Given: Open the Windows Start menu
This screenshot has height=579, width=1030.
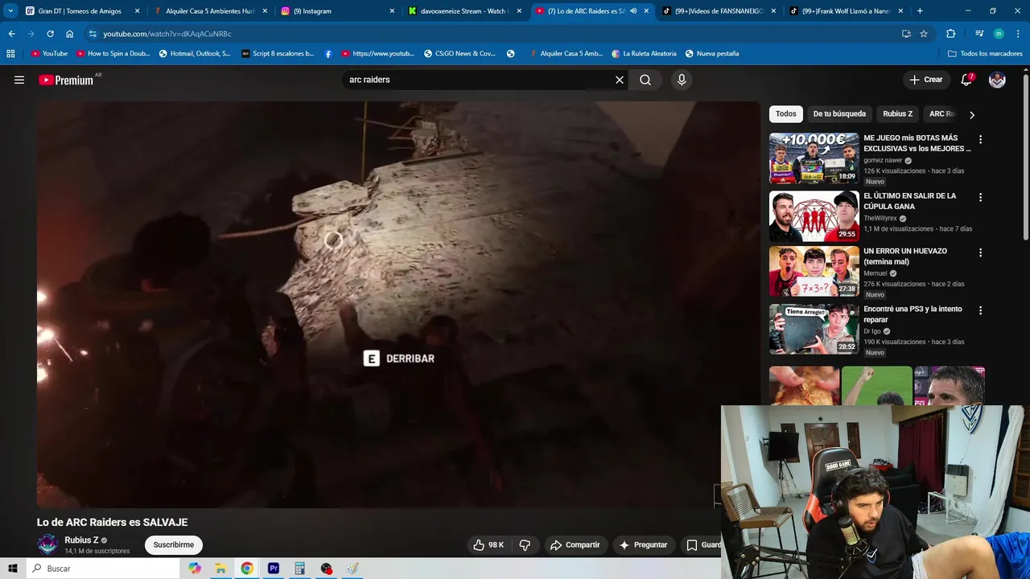Looking at the screenshot, I should [13, 569].
